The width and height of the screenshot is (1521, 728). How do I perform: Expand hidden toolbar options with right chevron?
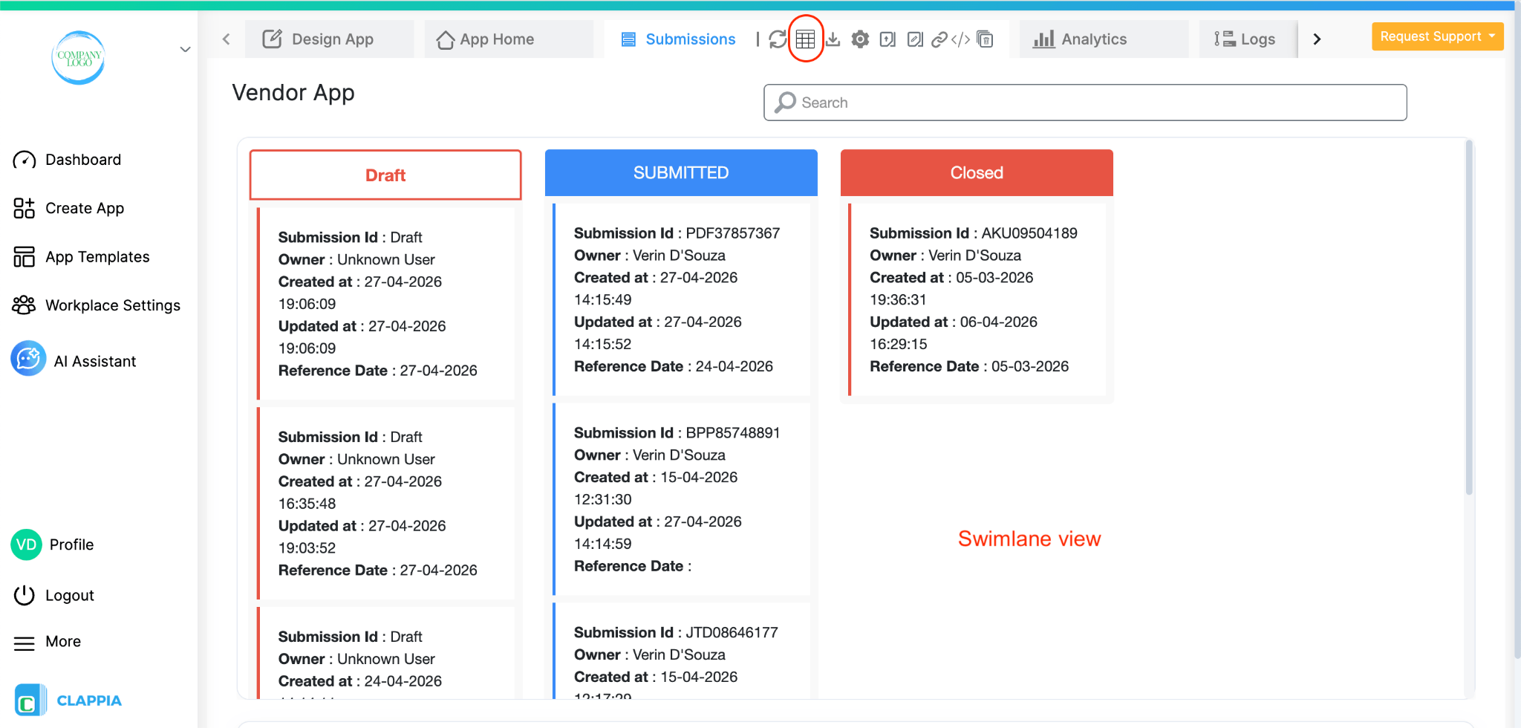(x=1316, y=39)
